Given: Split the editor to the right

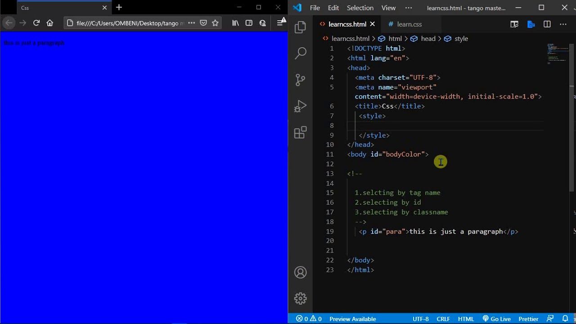Looking at the screenshot, I should pos(547,24).
